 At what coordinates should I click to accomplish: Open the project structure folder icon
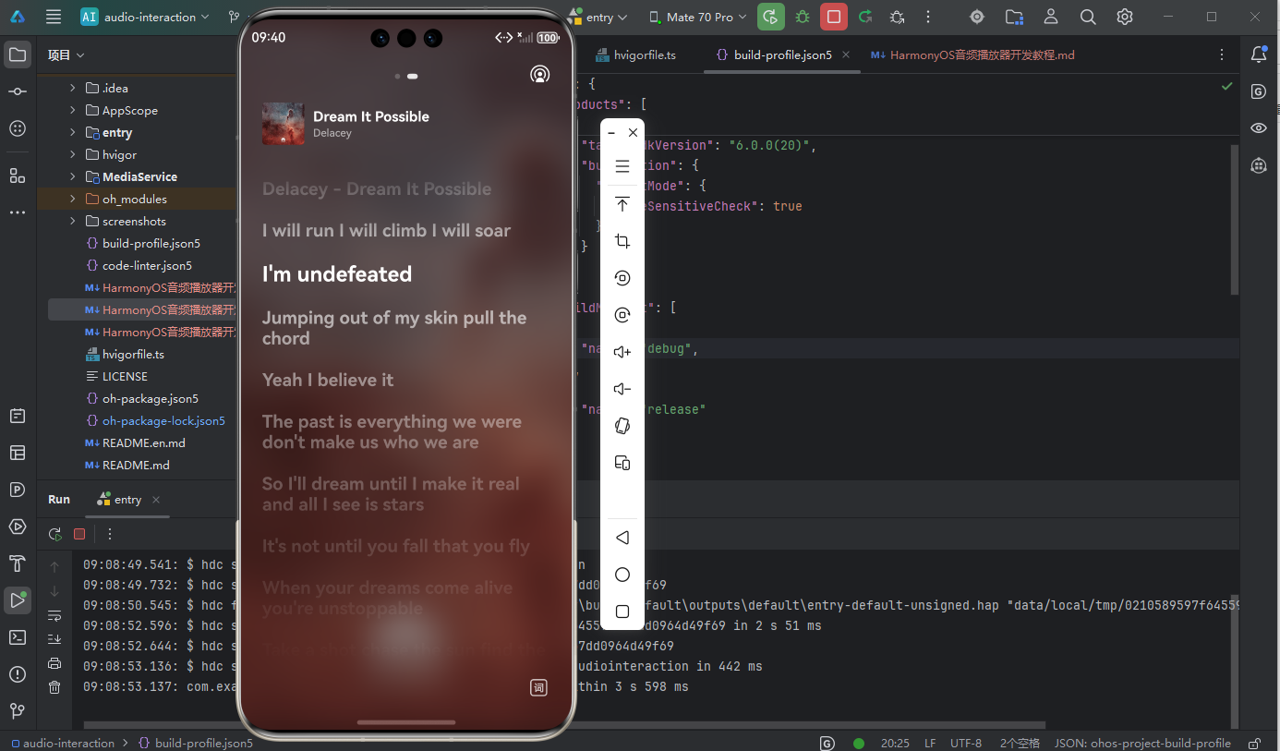point(1014,17)
